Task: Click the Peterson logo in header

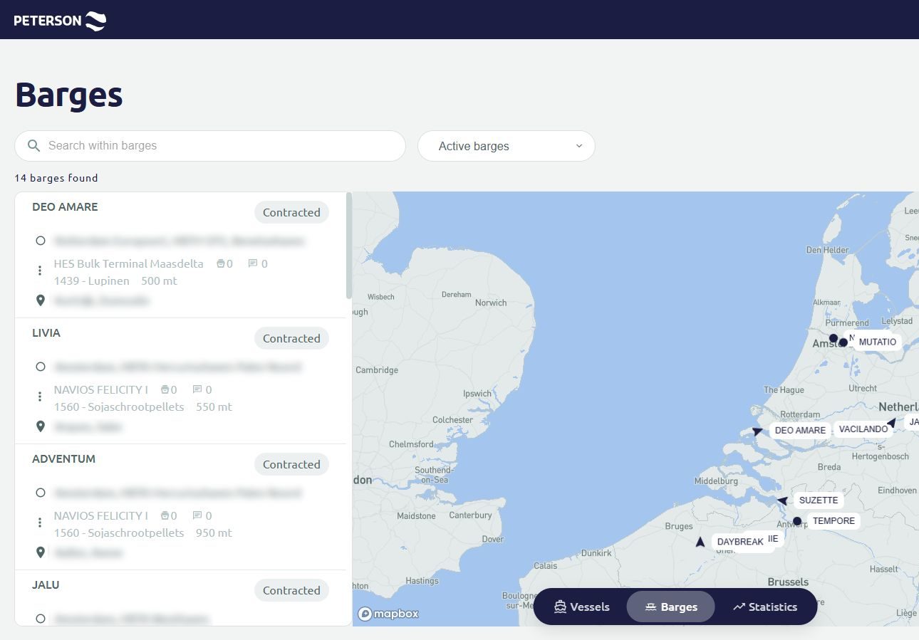Action: pos(60,20)
